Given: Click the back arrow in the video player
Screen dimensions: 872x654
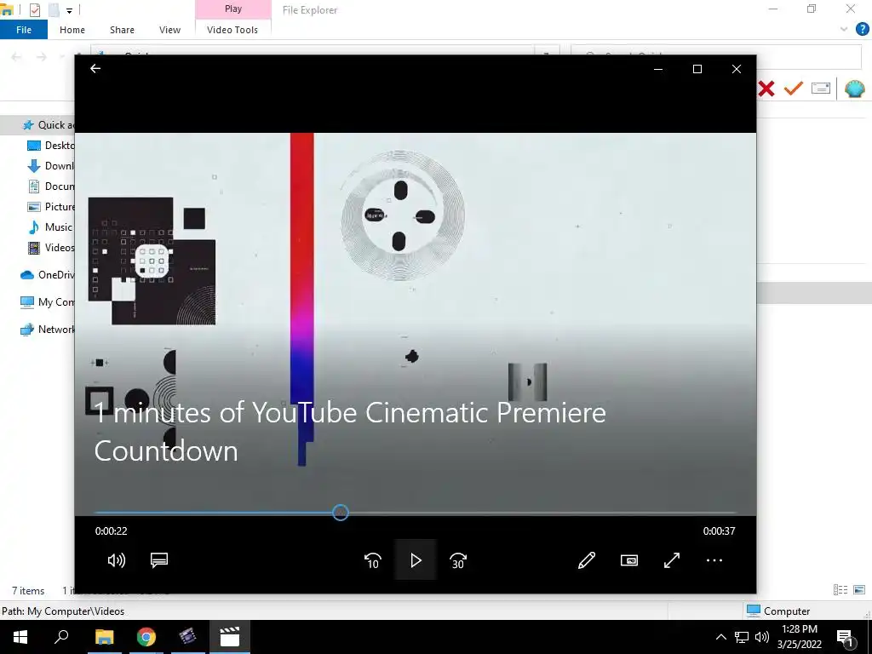Looking at the screenshot, I should tap(95, 68).
